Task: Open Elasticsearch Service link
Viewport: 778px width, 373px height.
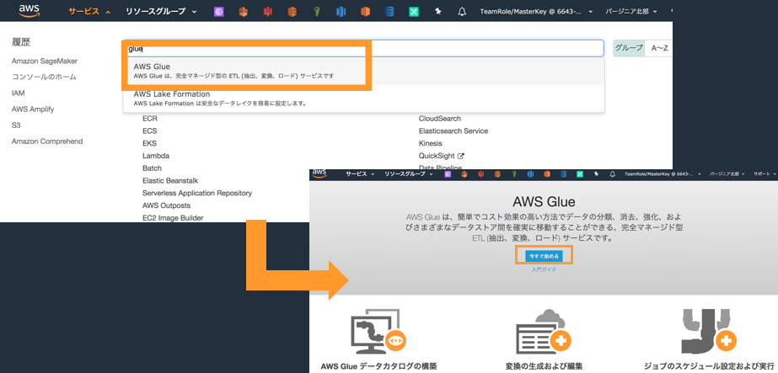Action: 453,131
